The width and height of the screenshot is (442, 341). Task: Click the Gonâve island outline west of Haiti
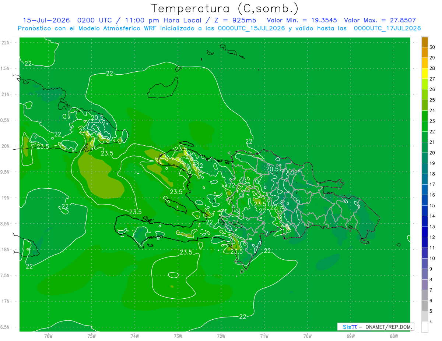(176, 206)
